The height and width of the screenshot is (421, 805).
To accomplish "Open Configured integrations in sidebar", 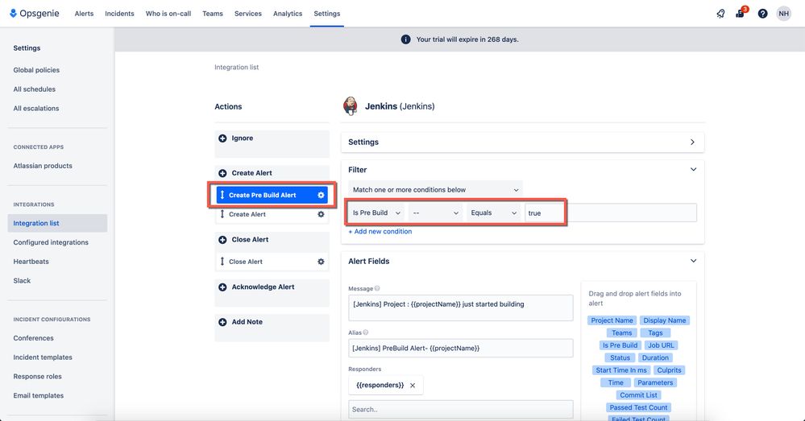I will pyautogui.click(x=51, y=242).
